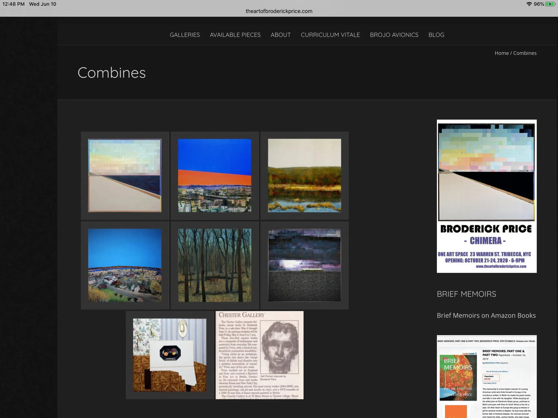Screen dimensions: 558x418
Task: Open the Chester Gallery newspaper clipping
Action: point(260,355)
